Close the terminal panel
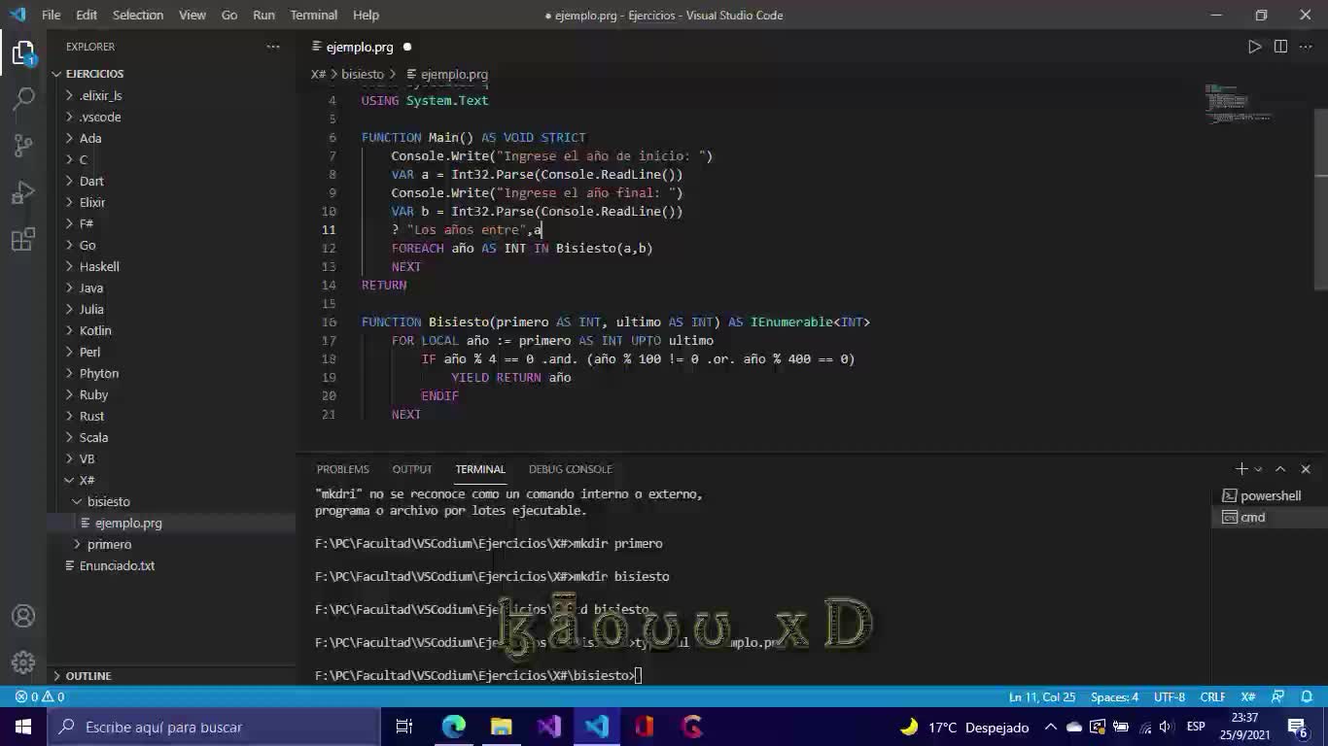This screenshot has width=1328, height=746. click(1306, 469)
